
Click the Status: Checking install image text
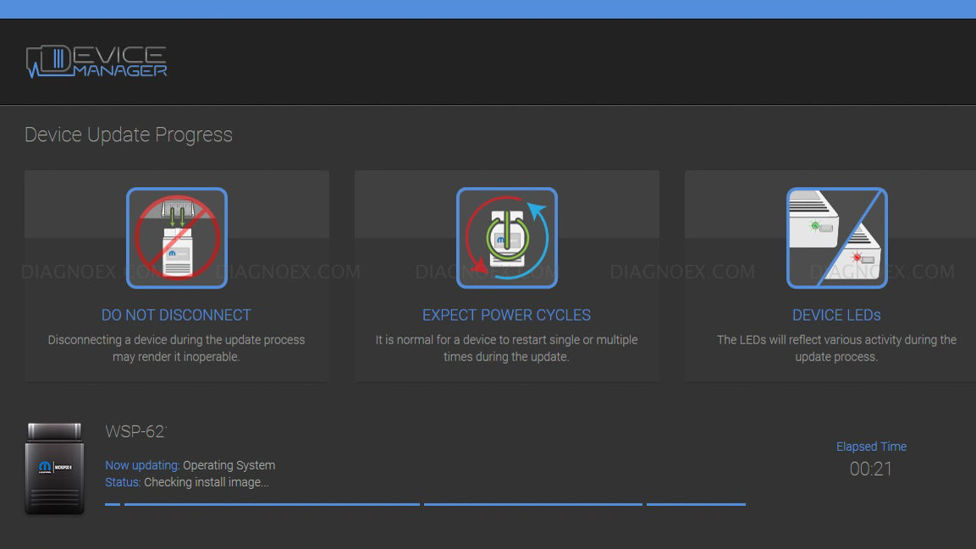tap(187, 482)
